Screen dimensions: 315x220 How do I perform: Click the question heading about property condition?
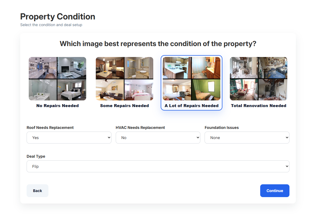(x=157, y=43)
